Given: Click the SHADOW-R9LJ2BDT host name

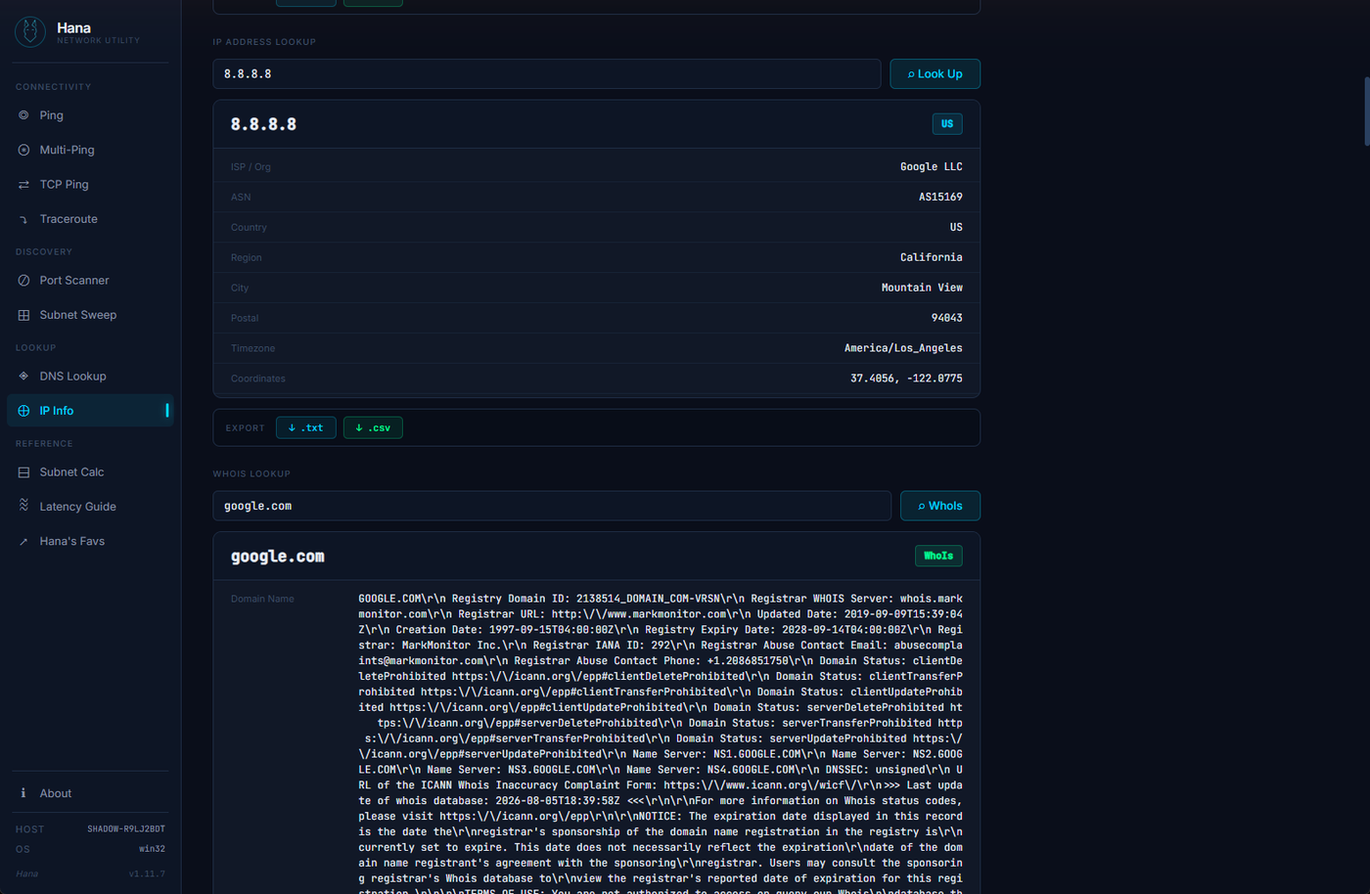Looking at the screenshot, I should (126, 829).
